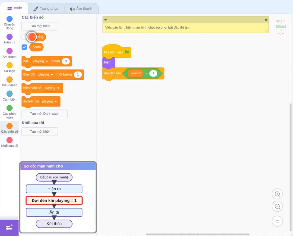Click the add extension button

(9, 228)
